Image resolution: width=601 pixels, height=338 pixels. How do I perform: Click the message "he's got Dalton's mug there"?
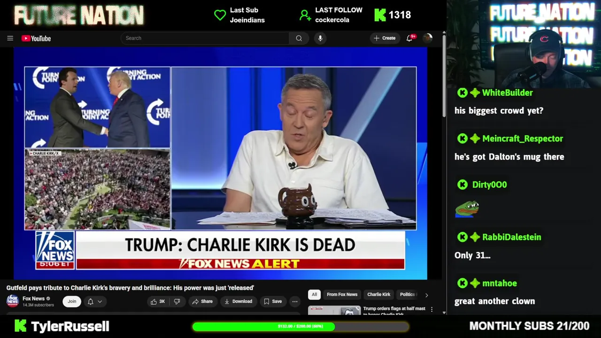coord(509,157)
